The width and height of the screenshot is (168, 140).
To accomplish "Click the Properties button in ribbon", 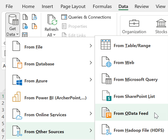I will [75, 26].
